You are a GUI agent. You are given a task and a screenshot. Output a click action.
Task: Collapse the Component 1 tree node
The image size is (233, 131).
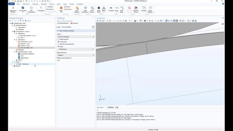[12, 32]
